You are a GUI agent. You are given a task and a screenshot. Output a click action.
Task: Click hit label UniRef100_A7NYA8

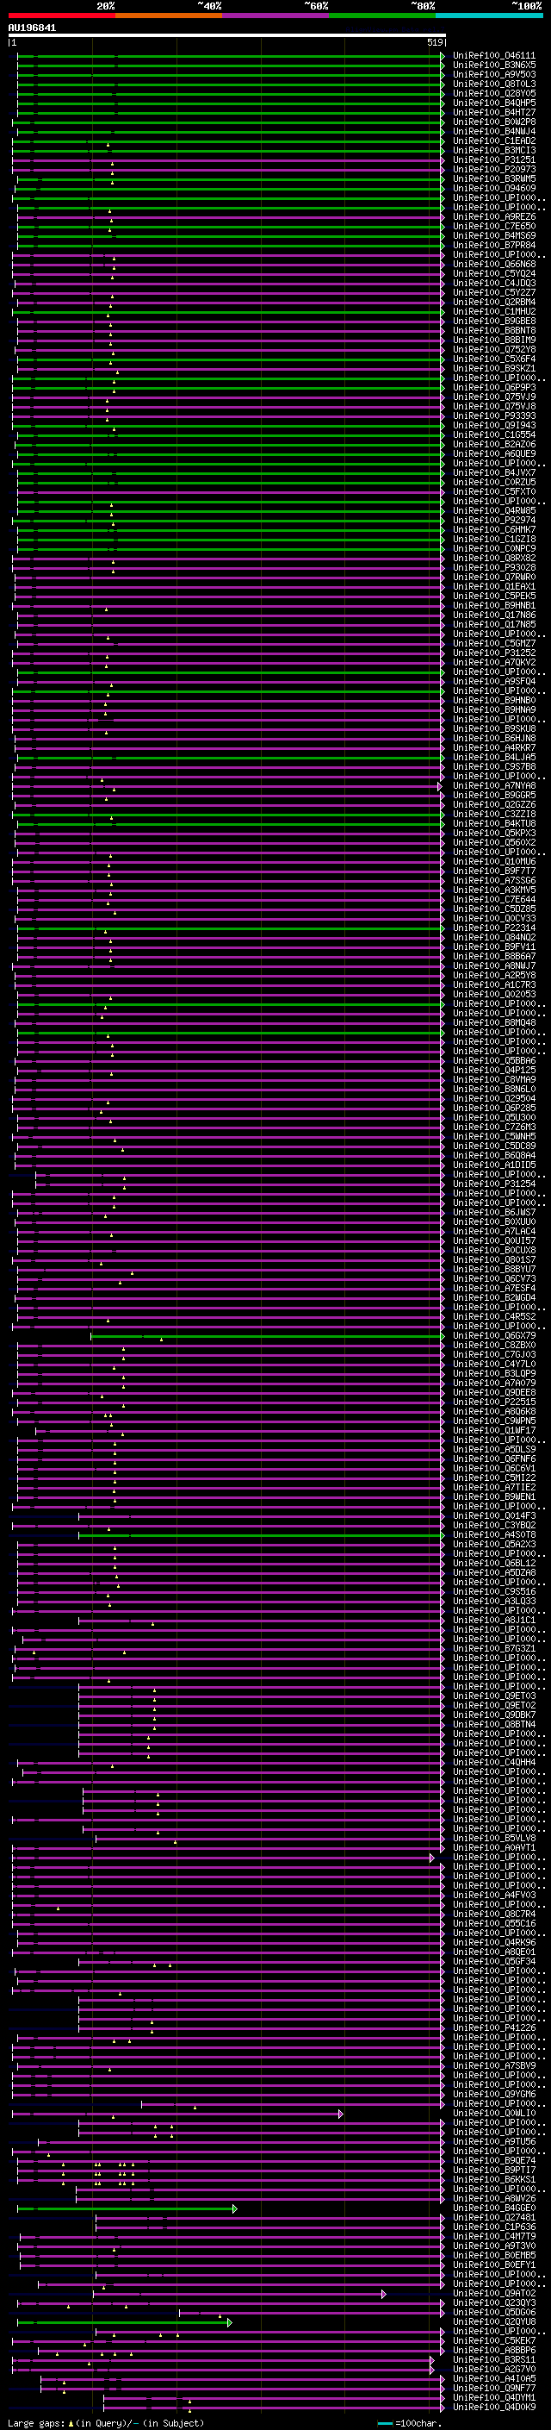tap(494, 786)
